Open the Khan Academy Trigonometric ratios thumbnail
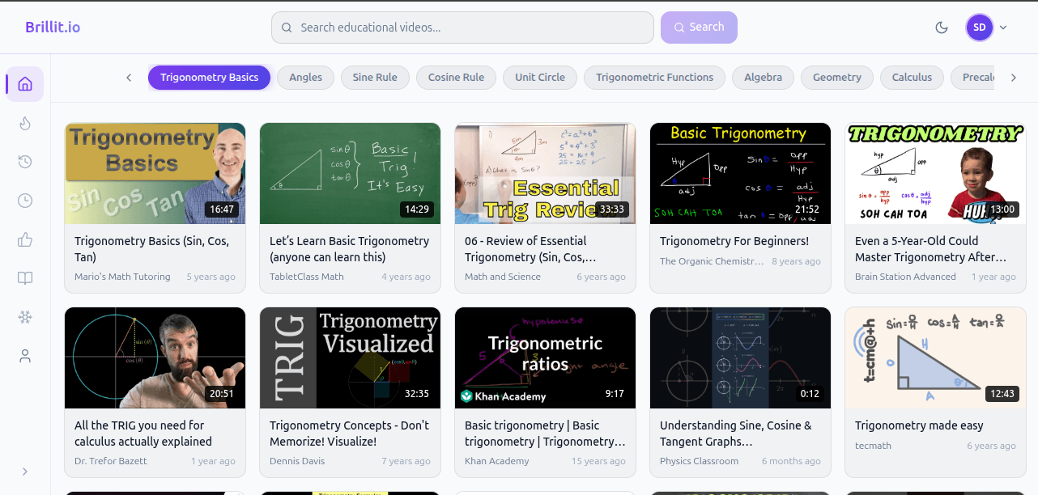The width and height of the screenshot is (1038, 495). pos(546,357)
